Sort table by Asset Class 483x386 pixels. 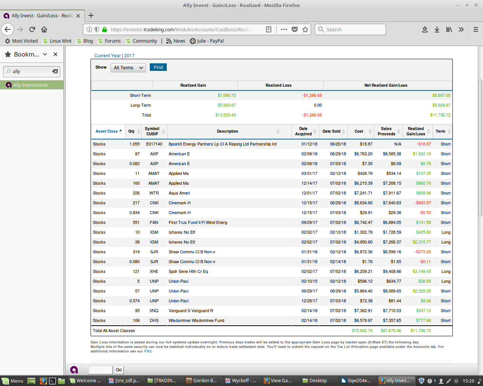pyautogui.click(x=108, y=131)
